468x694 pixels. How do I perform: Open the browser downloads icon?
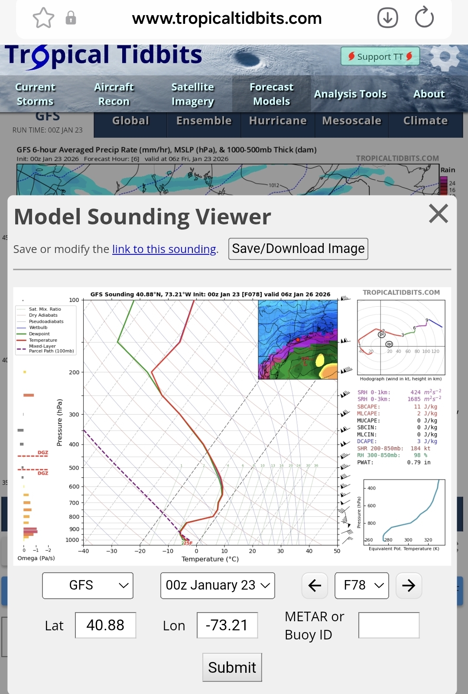(x=387, y=18)
